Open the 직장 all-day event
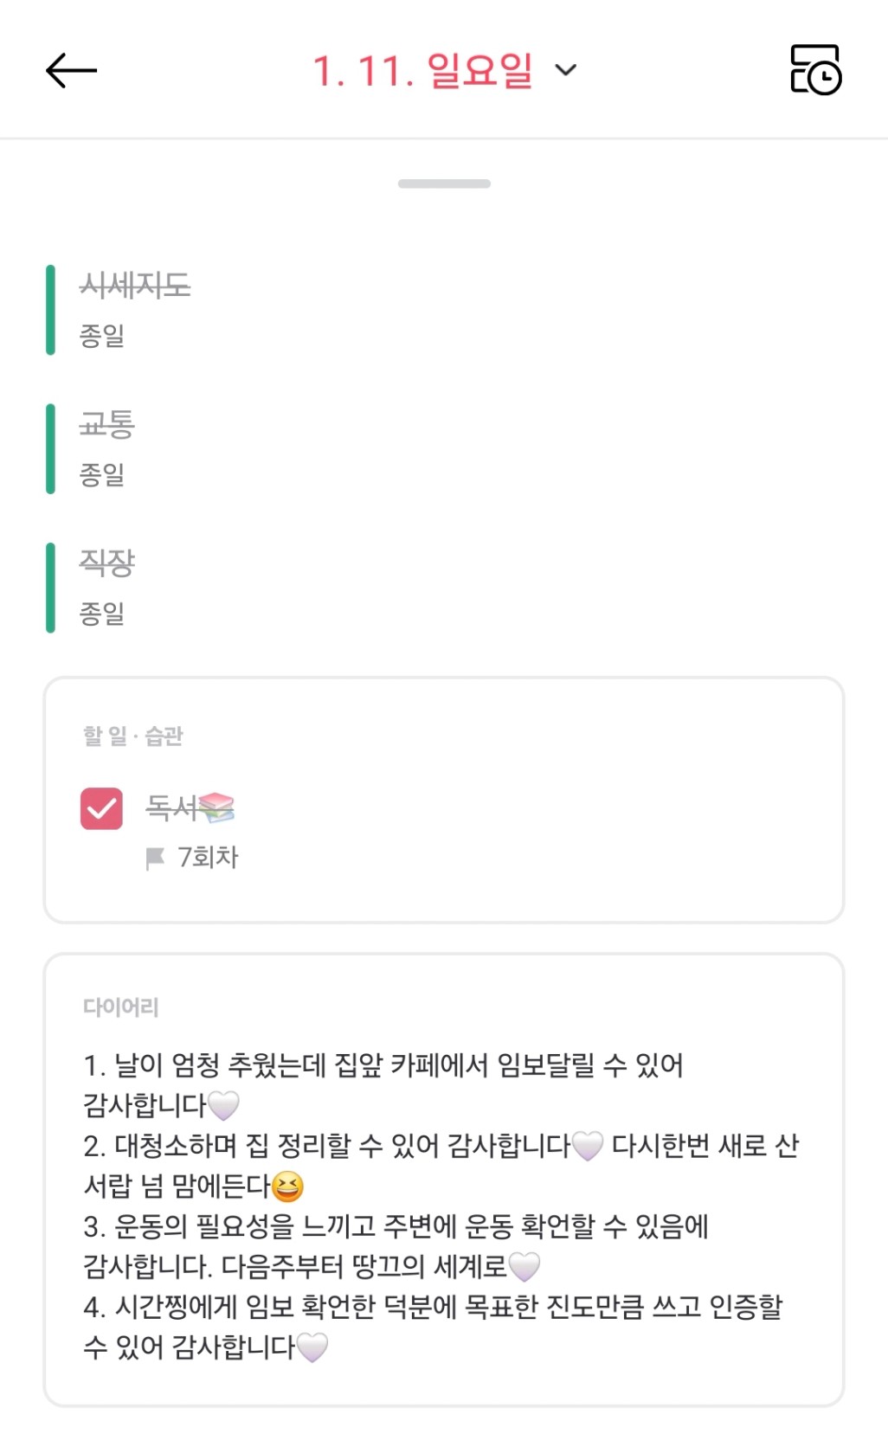This screenshot has width=888, height=1434. (107, 563)
